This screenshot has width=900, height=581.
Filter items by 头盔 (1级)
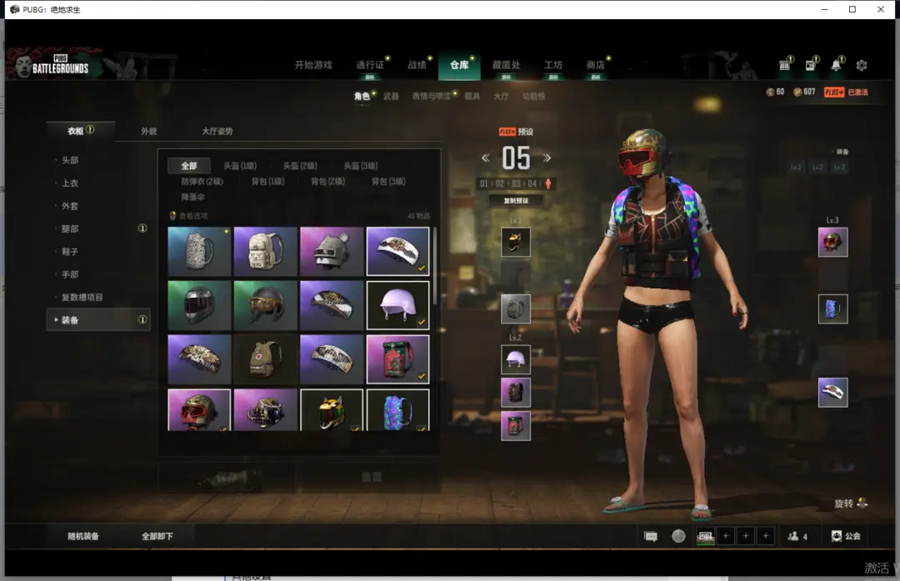click(240, 166)
